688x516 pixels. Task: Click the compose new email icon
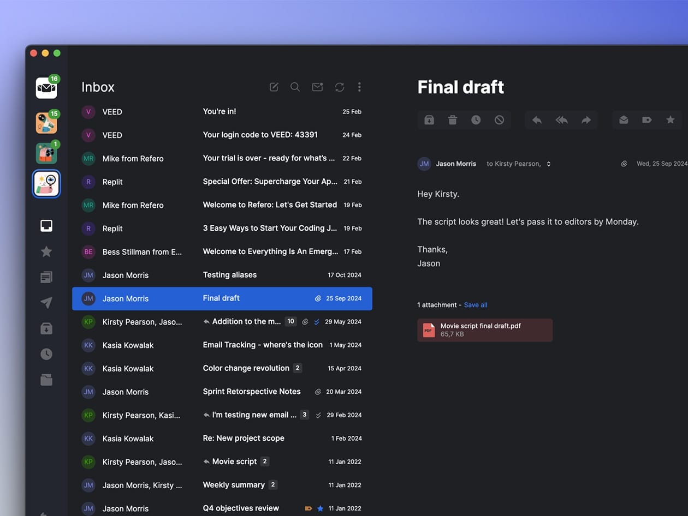click(274, 87)
